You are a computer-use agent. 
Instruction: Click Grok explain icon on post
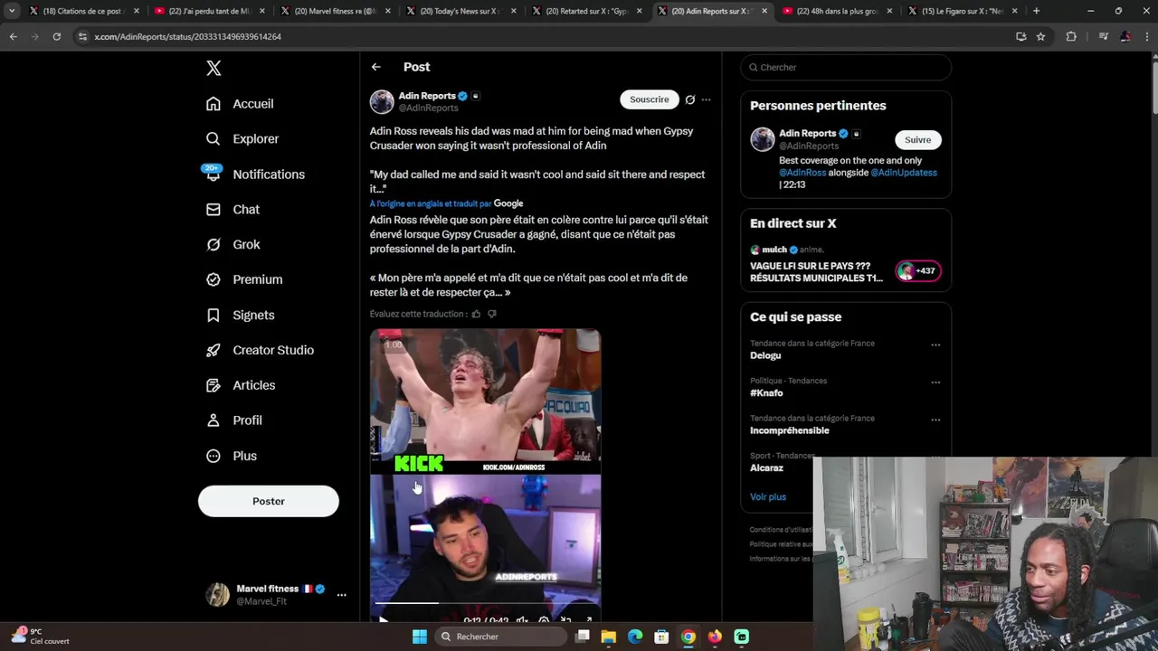point(690,99)
